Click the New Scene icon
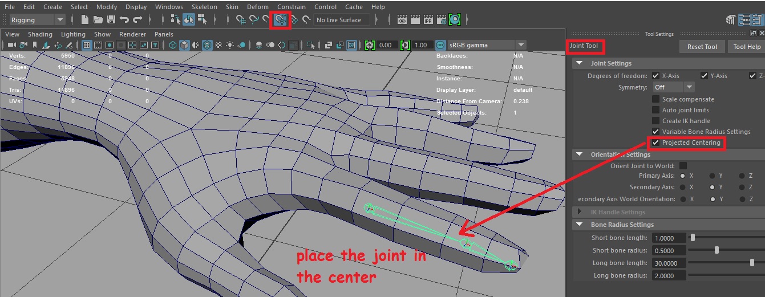 click(x=84, y=19)
